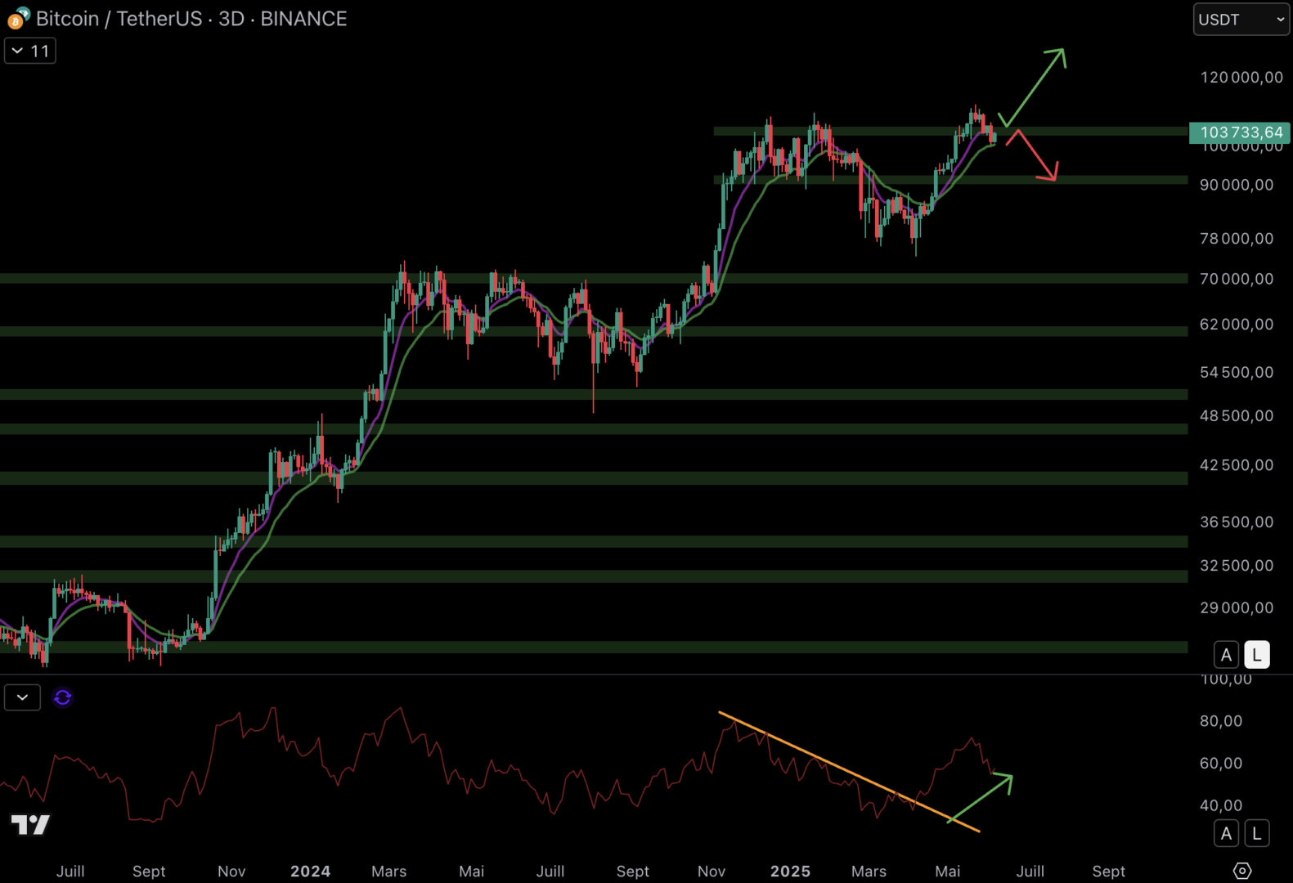
Task: Click the 54 500,00 price axis label
Action: tap(1237, 372)
